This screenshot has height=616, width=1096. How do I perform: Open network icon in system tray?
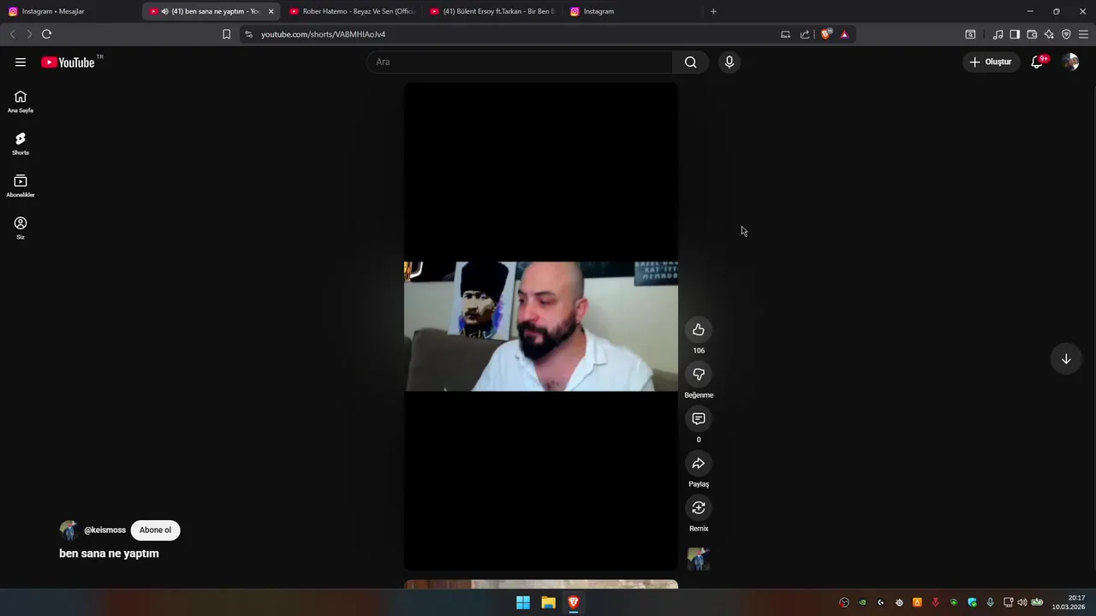1009,602
